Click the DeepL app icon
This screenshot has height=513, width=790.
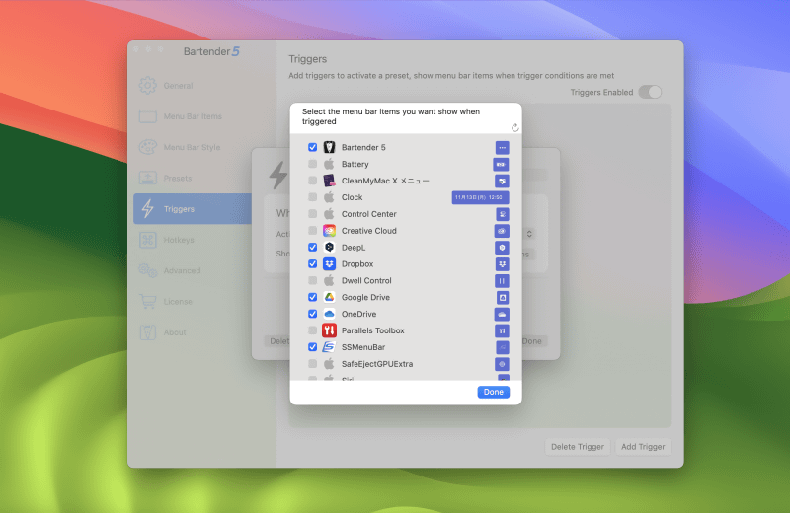click(x=329, y=248)
